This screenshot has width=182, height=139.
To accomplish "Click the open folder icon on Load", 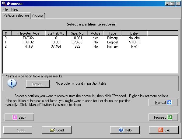I will [52, 130].
